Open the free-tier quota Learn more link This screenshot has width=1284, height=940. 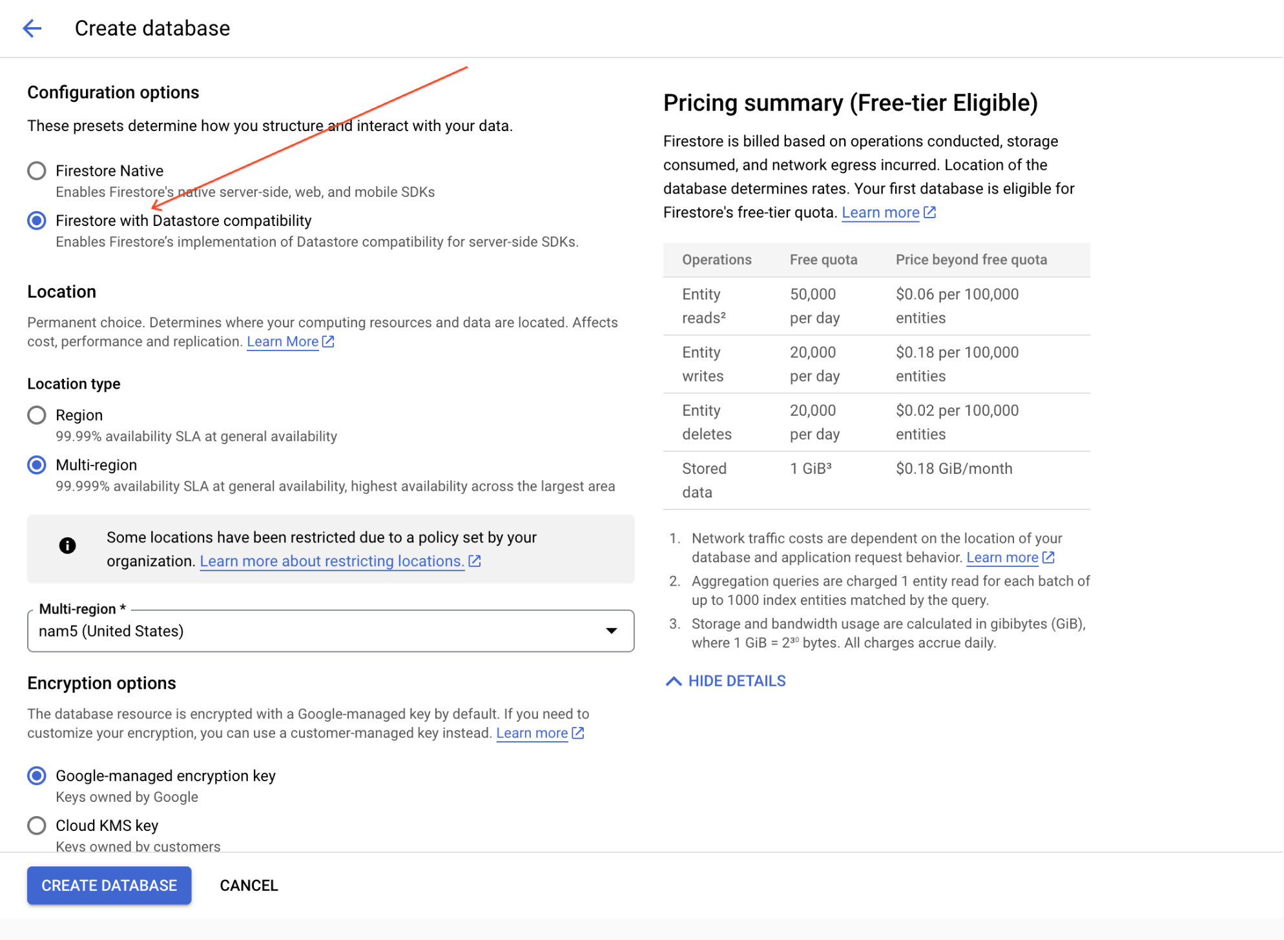coord(880,212)
